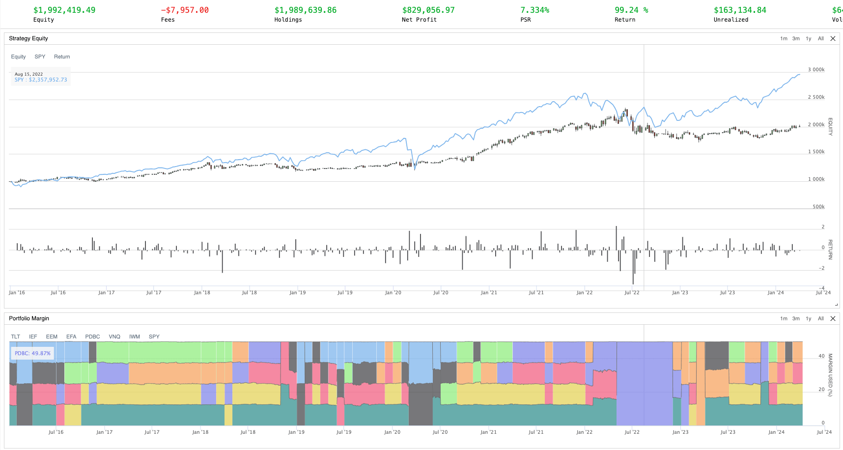Toggle TLT in the Portfolio Margin legend
This screenshot has width=843, height=450.
tap(16, 337)
